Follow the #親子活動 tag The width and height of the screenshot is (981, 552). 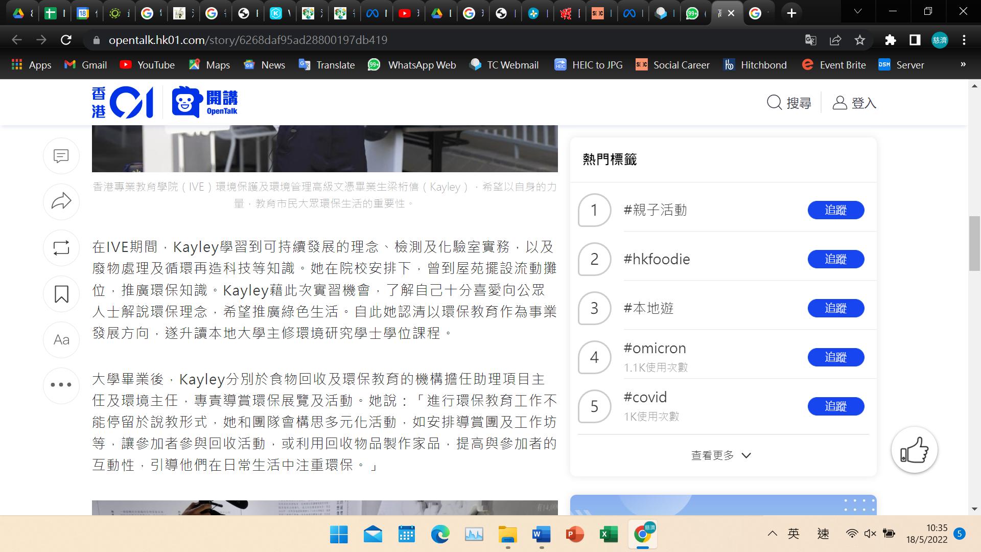point(835,210)
